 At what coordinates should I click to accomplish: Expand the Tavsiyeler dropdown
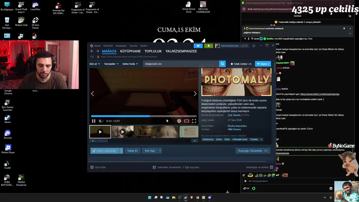[111, 64]
